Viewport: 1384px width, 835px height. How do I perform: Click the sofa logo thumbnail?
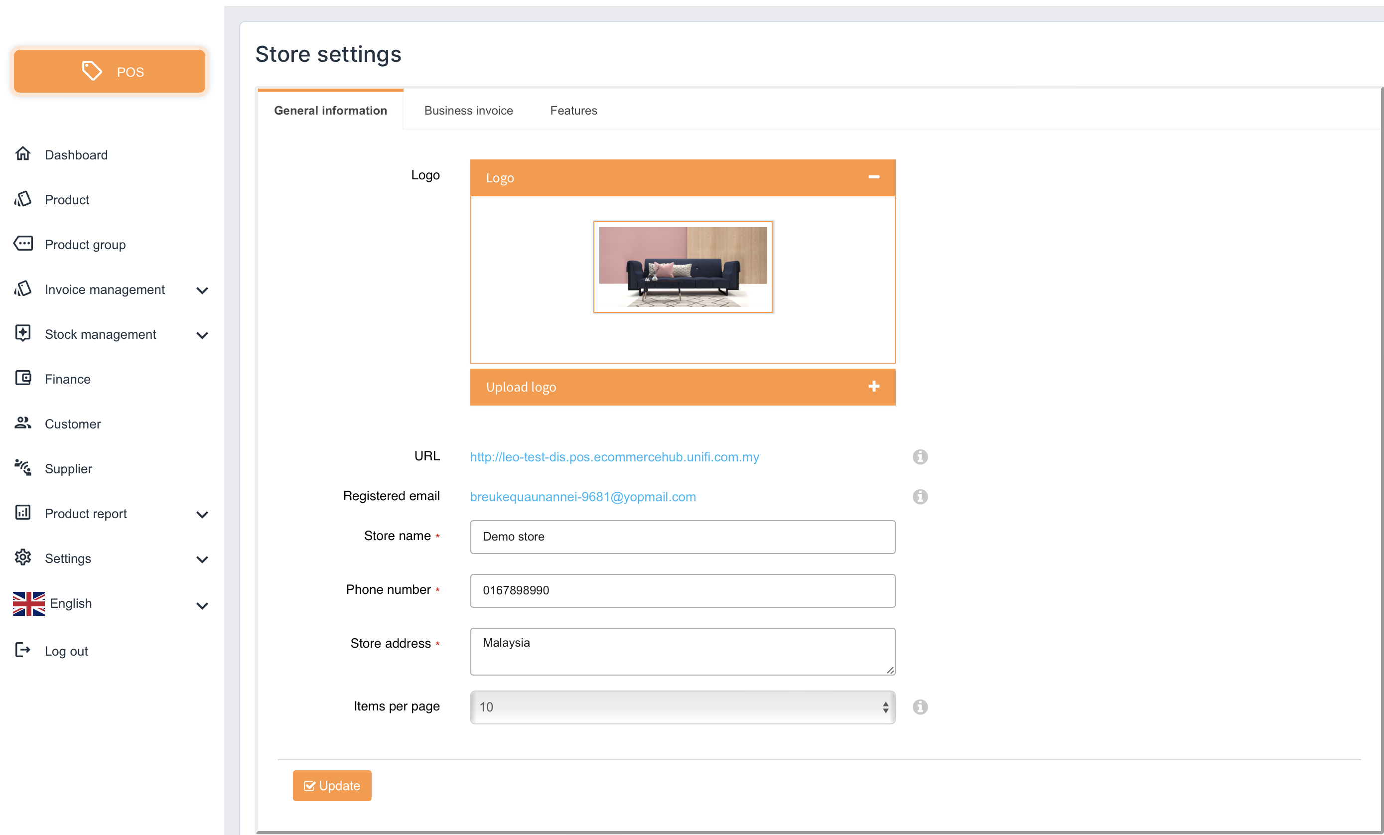pyautogui.click(x=683, y=267)
